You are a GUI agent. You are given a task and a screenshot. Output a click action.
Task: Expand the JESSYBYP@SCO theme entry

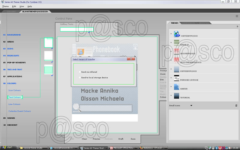(x=171, y=51)
